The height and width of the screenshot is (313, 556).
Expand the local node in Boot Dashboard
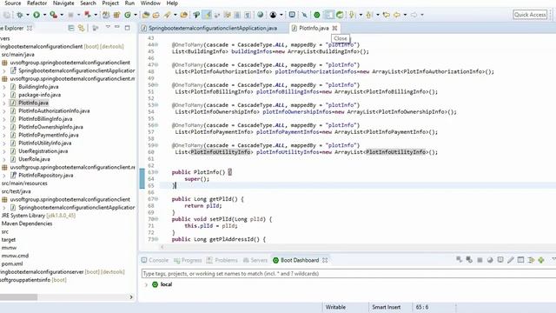click(x=146, y=284)
